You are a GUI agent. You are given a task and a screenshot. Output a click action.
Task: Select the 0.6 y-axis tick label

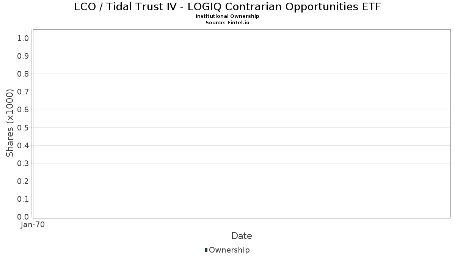(x=23, y=110)
